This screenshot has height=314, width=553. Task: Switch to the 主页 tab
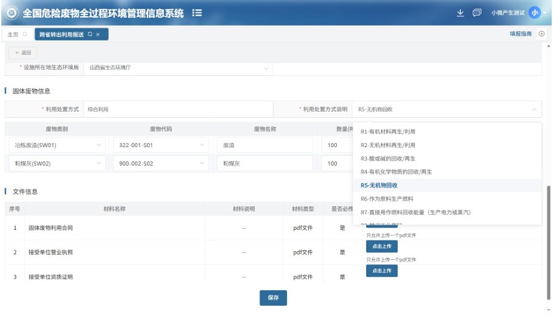[12, 34]
